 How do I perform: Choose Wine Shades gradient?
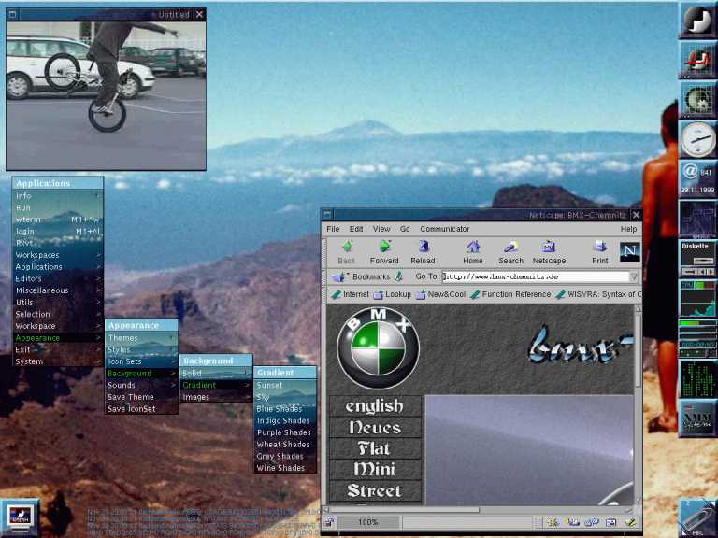click(285, 468)
